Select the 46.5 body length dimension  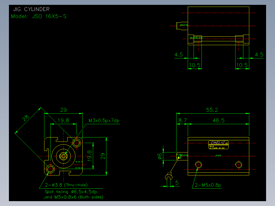pos(218,120)
